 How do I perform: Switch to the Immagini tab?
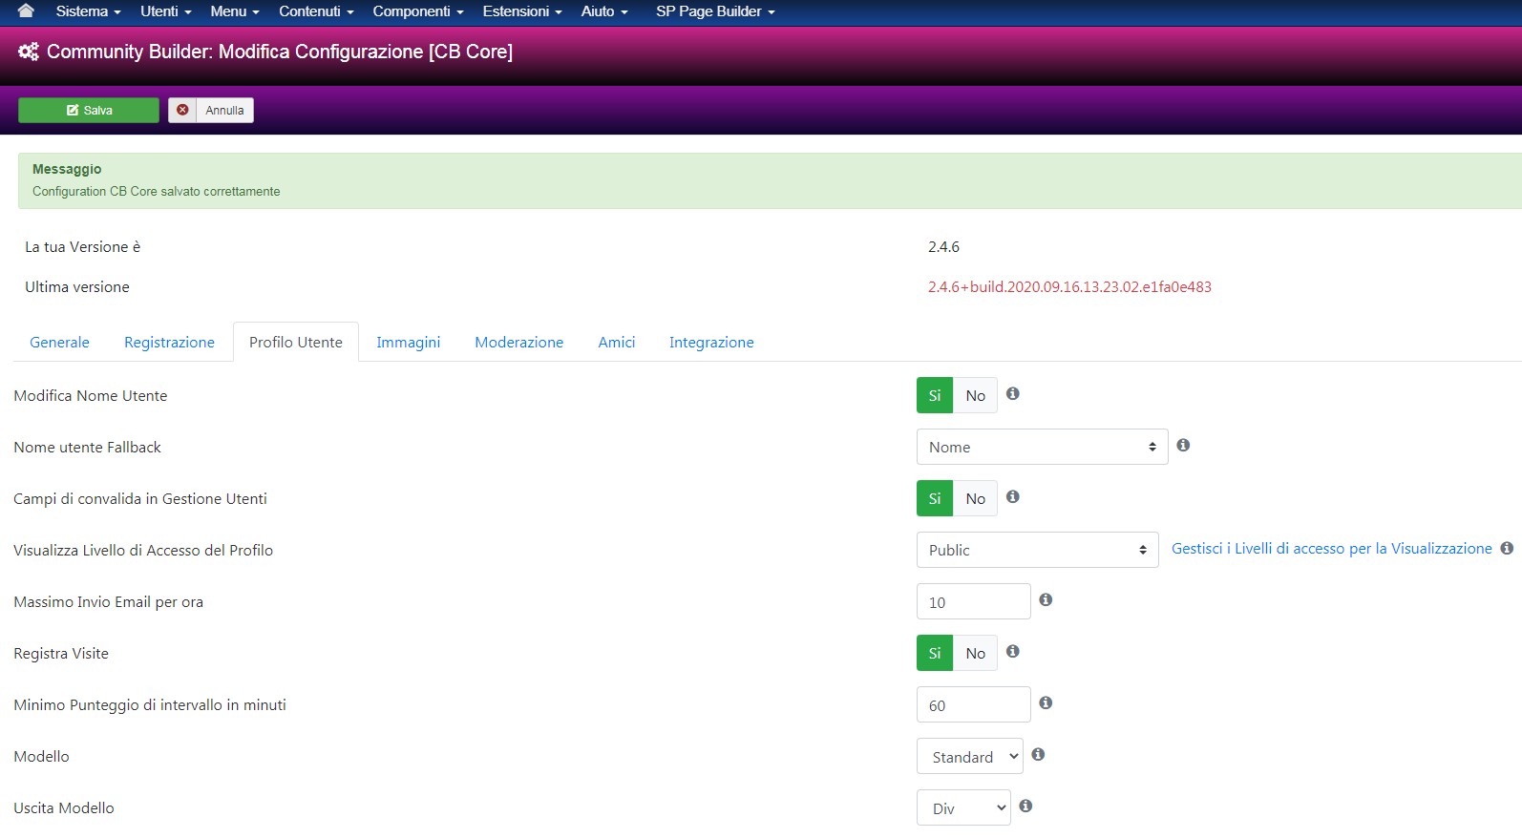tap(408, 342)
